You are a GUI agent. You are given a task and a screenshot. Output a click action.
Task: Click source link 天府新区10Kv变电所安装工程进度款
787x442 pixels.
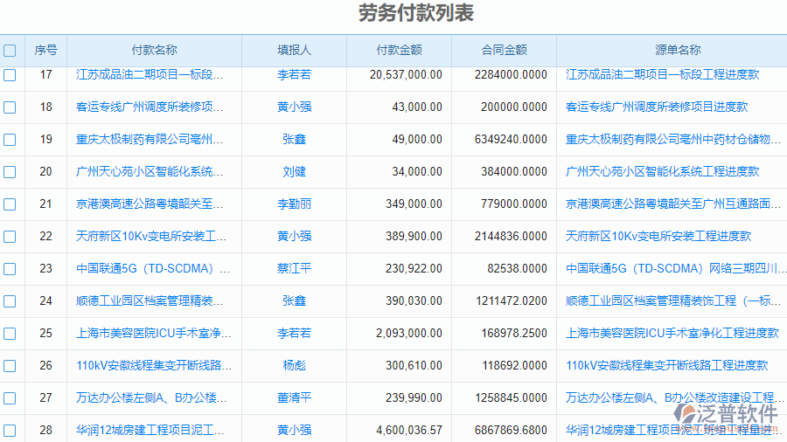pyautogui.click(x=658, y=237)
